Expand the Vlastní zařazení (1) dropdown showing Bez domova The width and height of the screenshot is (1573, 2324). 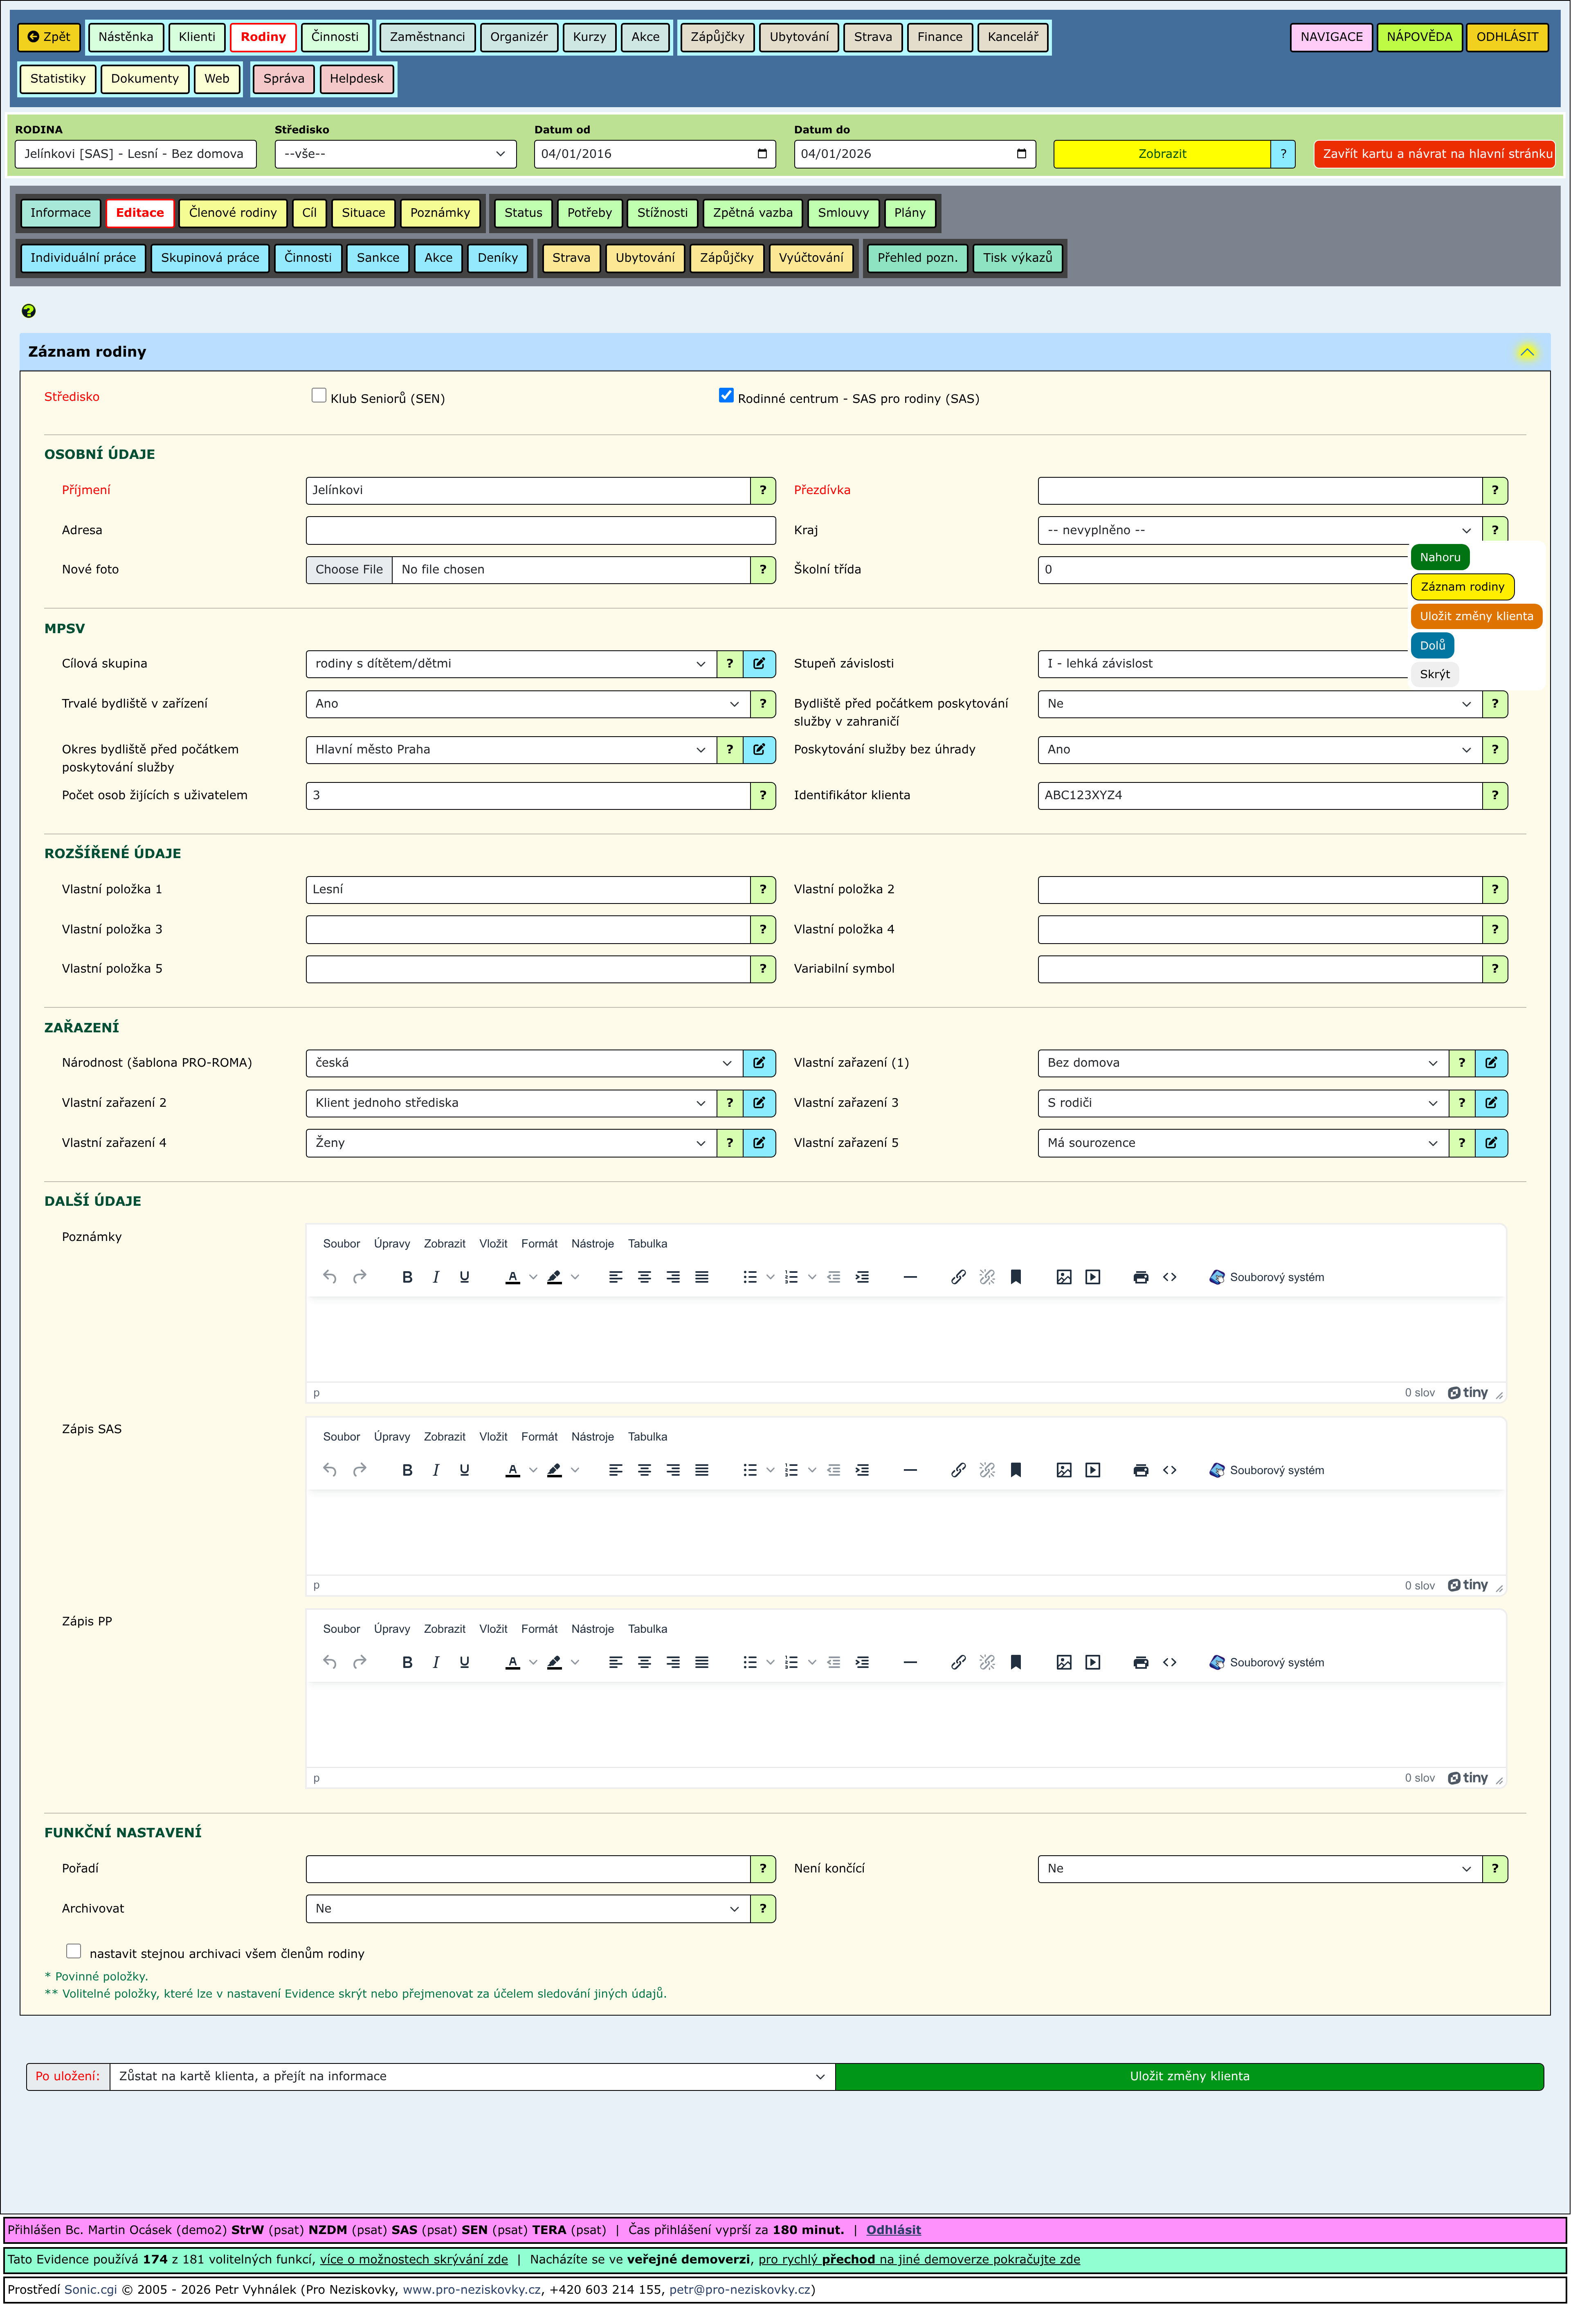click(x=1243, y=1063)
